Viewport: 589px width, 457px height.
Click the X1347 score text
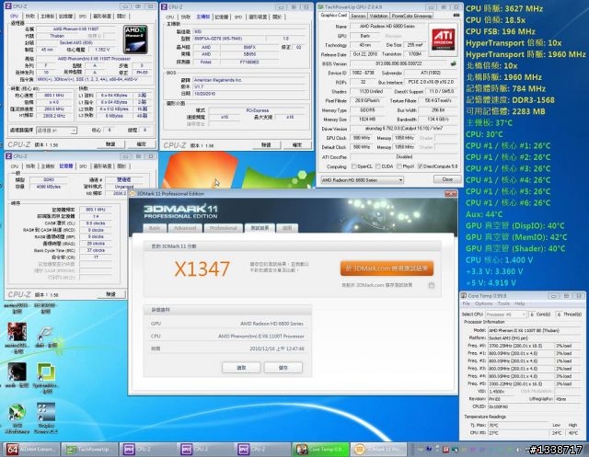pyautogui.click(x=202, y=269)
